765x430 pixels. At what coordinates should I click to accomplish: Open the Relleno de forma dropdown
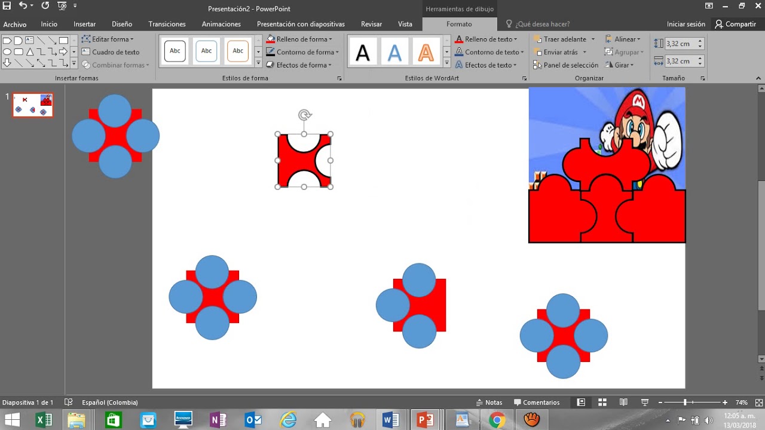pos(299,39)
